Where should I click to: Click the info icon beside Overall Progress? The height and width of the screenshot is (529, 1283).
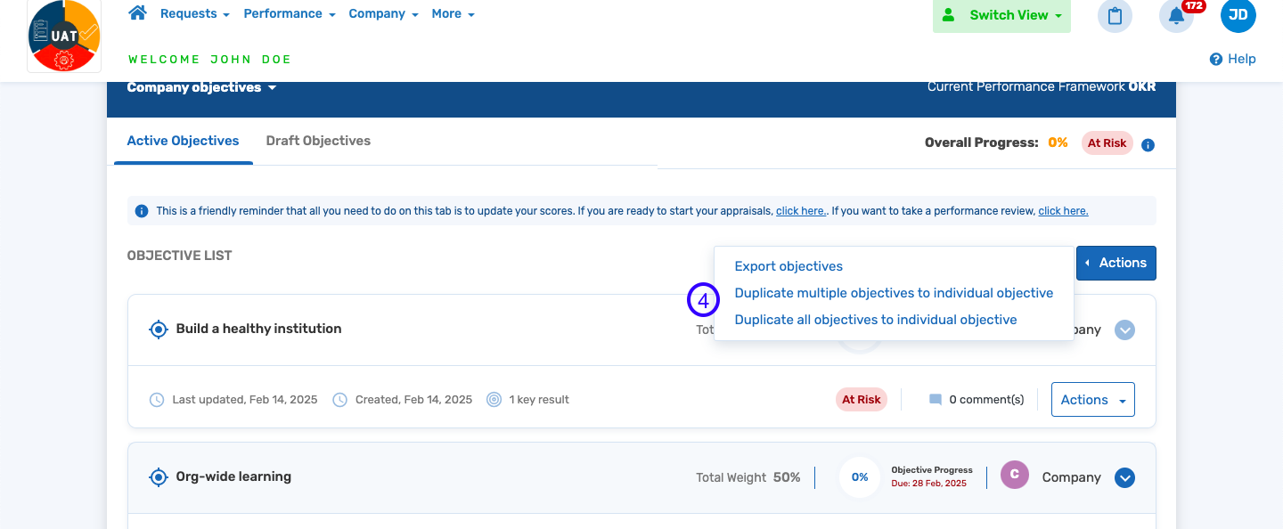coord(1148,143)
